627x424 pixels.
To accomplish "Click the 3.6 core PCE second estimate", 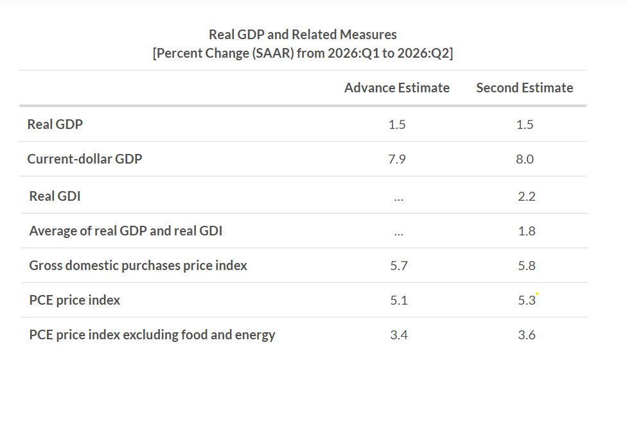I will [527, 335].
